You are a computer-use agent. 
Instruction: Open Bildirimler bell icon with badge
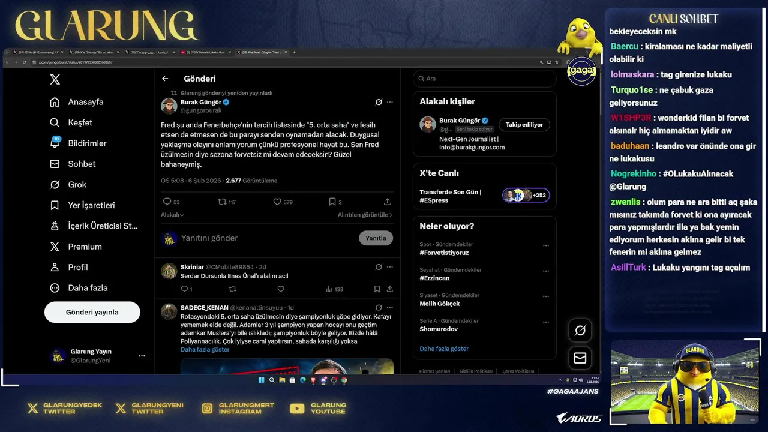55,143
